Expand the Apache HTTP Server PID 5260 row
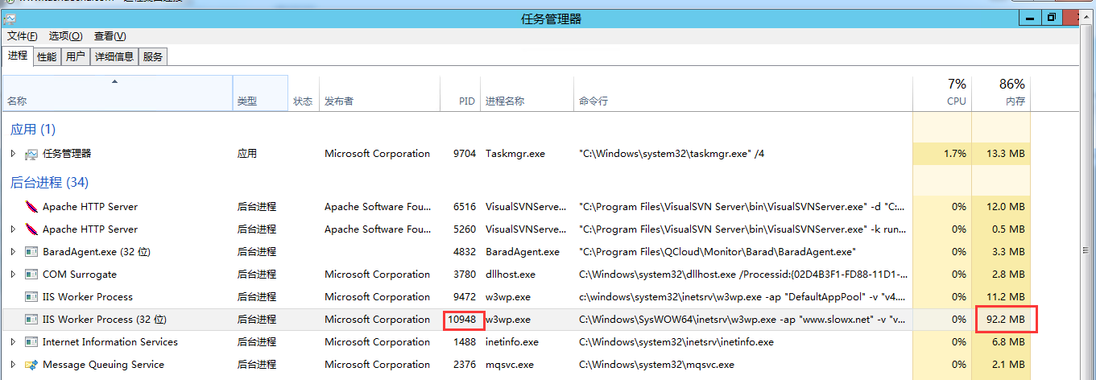 (13, 229)
